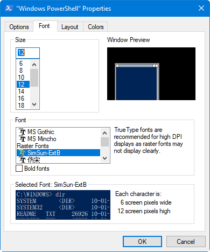Image resolution: width=210 pixels, height=252 pixels.
Task: Enable the Bold fonts checkbox
Action: click(x=19, y=169)
